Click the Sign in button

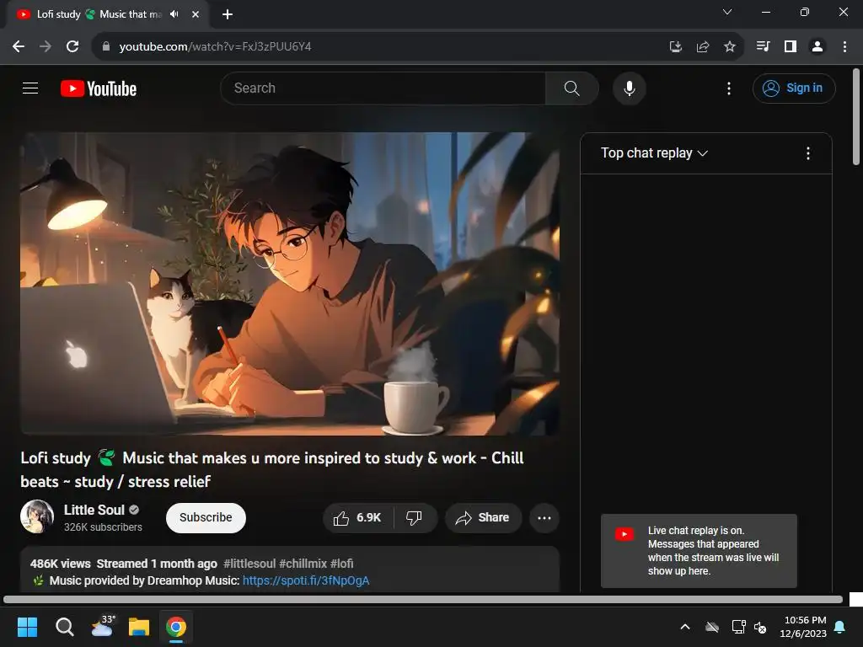click(x=794, y=88)
